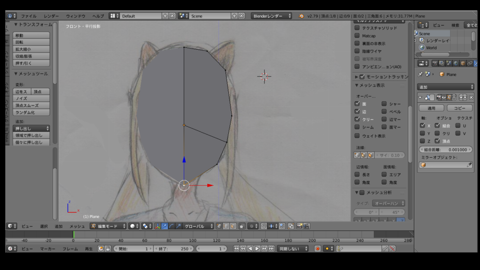Click the eyedropper in mirror object field

[469, 165]
